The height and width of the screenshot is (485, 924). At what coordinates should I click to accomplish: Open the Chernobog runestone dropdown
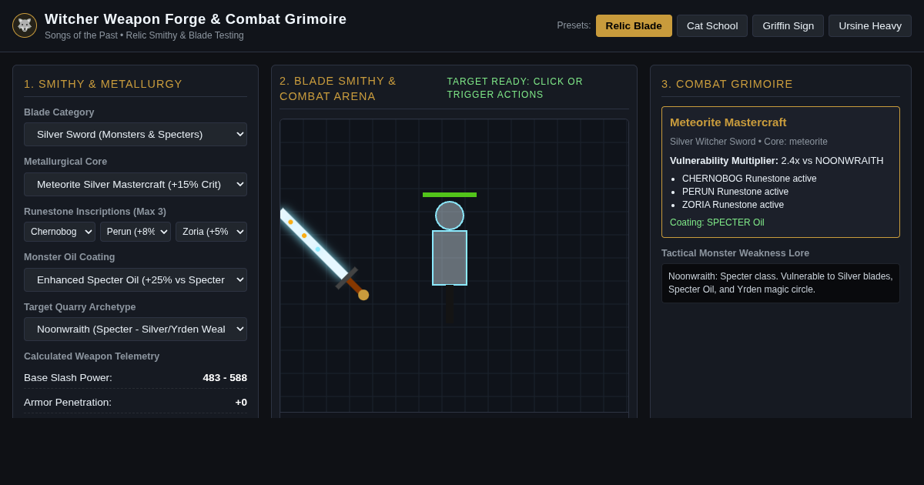click(x=59, y=232)
